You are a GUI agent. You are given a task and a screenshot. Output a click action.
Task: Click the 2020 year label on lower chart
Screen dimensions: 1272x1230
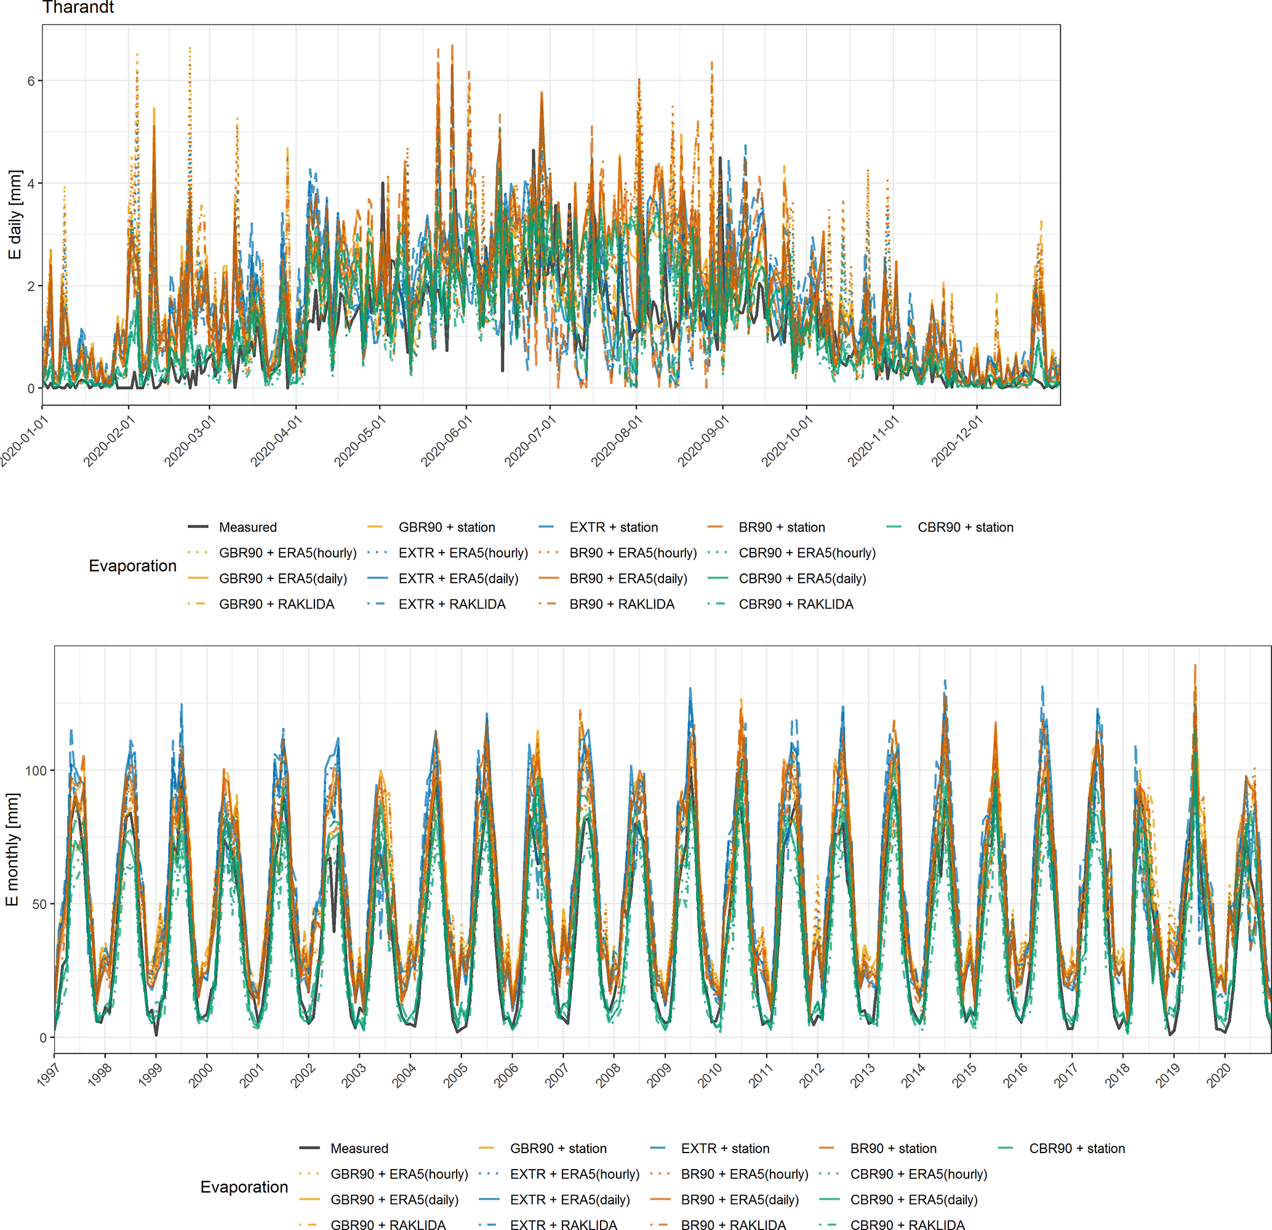1219,1075
